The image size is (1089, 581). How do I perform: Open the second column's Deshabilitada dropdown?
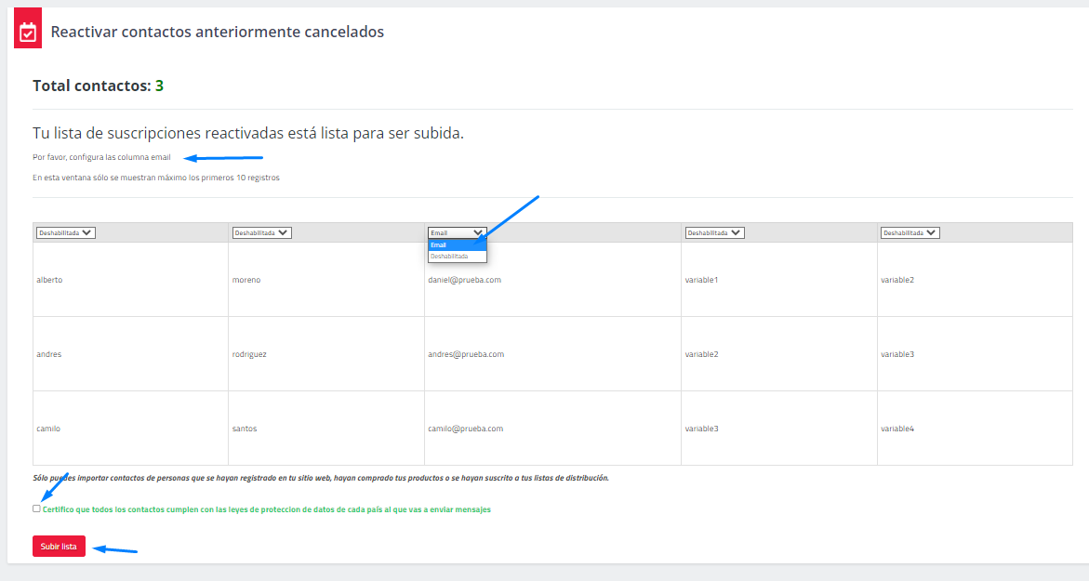coord(262,233)
